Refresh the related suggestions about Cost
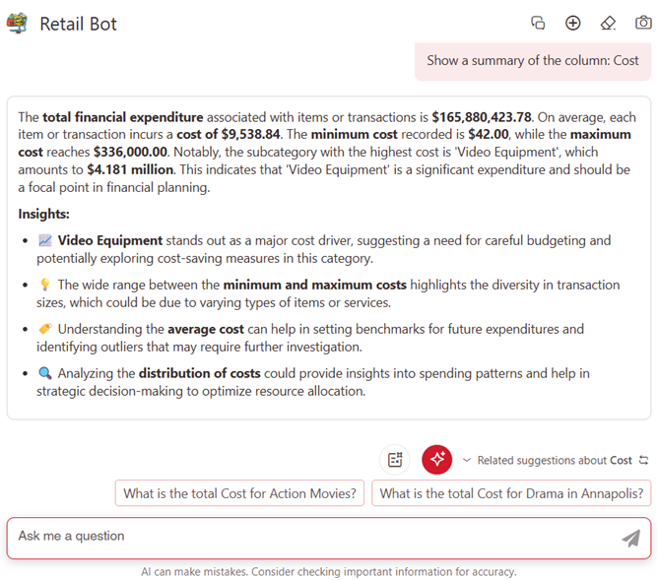The height and width of the screenshot is (580, 658). click(x=643, y=460)
